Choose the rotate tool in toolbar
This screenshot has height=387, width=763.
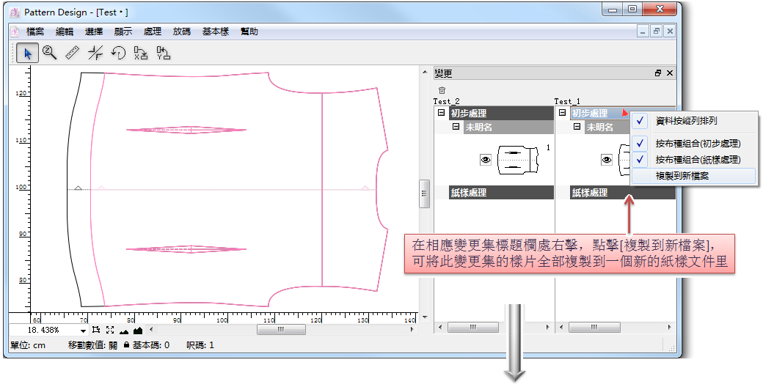118,53
